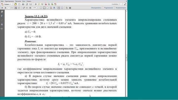Click the full screen arrows icon

click(62, 8)
